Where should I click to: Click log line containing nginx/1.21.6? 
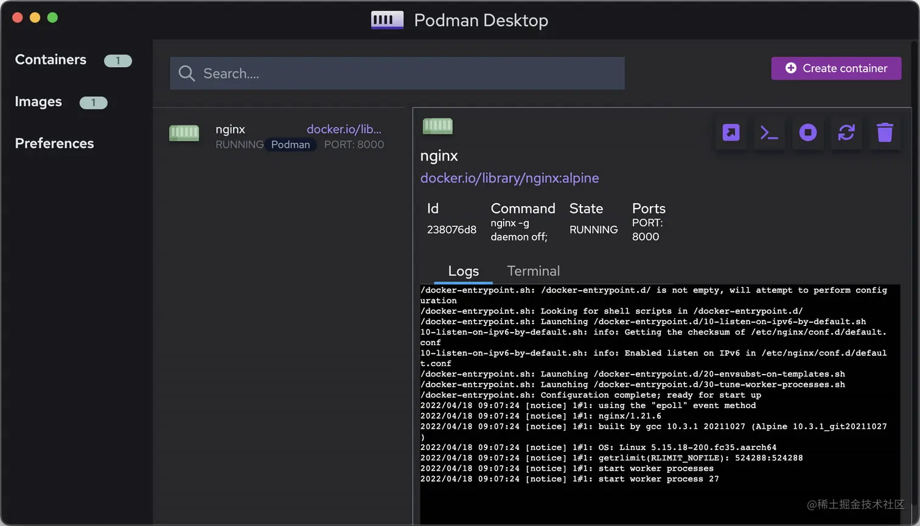coord(541,416)
